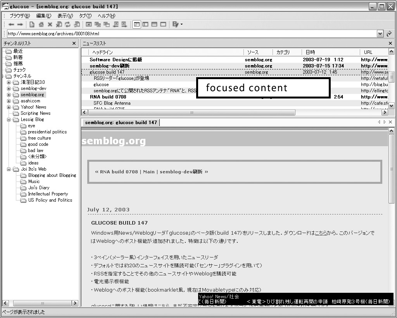
Task: Follow the 'RNA build 0708' navigation link
Action: pos(119,172)
